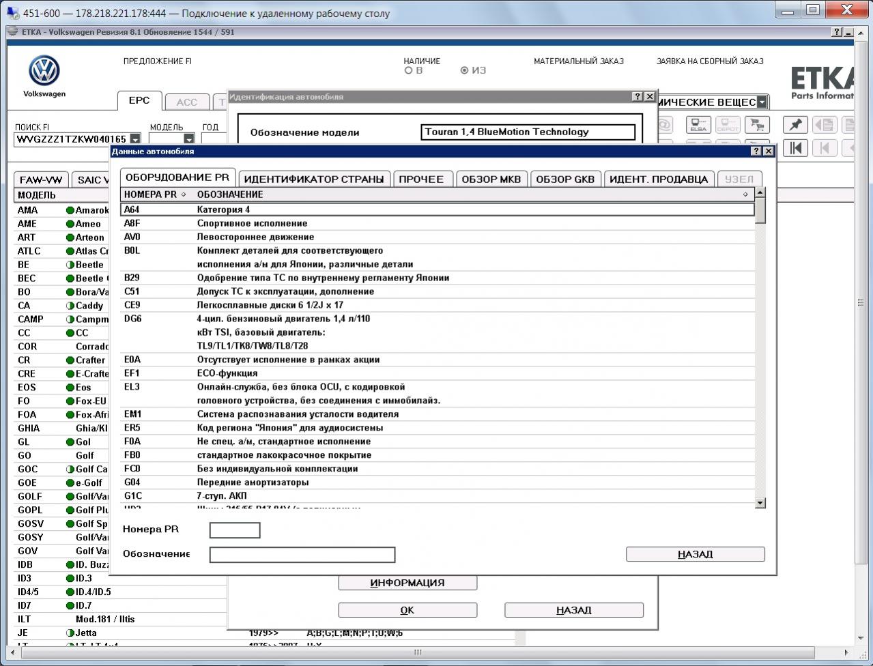Close the Данные автомобиля dialog

coord(769,151)
